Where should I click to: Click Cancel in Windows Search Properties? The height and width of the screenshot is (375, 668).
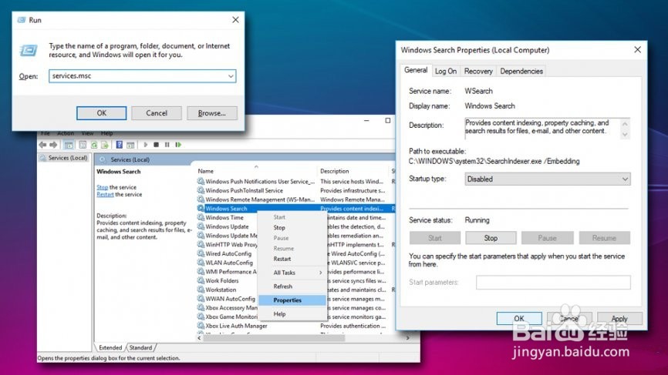pos(569,319)
